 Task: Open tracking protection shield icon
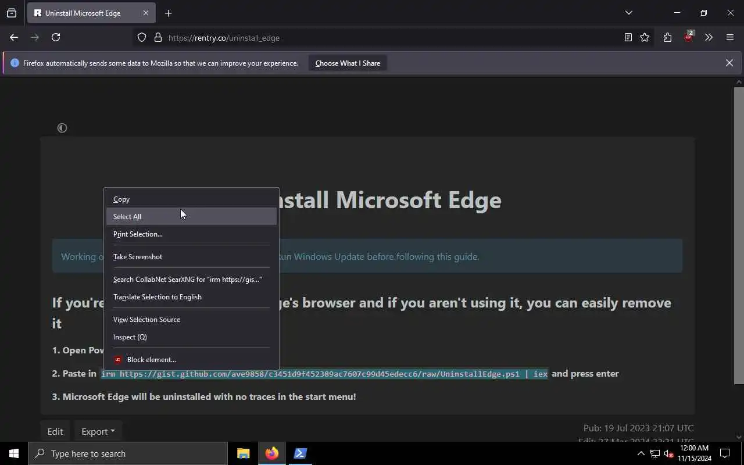click(142, 37)
